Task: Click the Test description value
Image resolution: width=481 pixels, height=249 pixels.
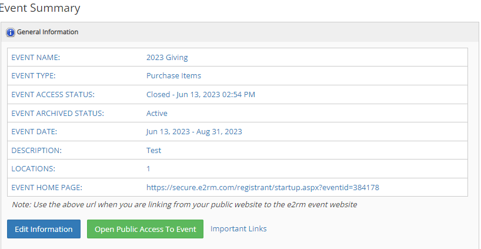Action: click(153, 151)
